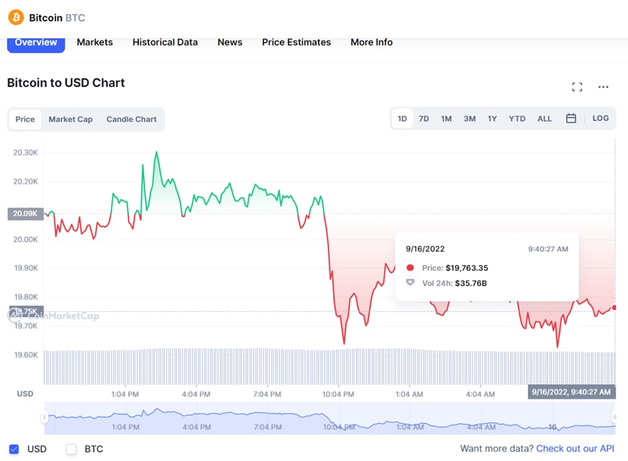Image resolution: width=628 pixels, height=461 pixels.
Task: Click the 10:04 PM time axis label
Action: (339, 394)
